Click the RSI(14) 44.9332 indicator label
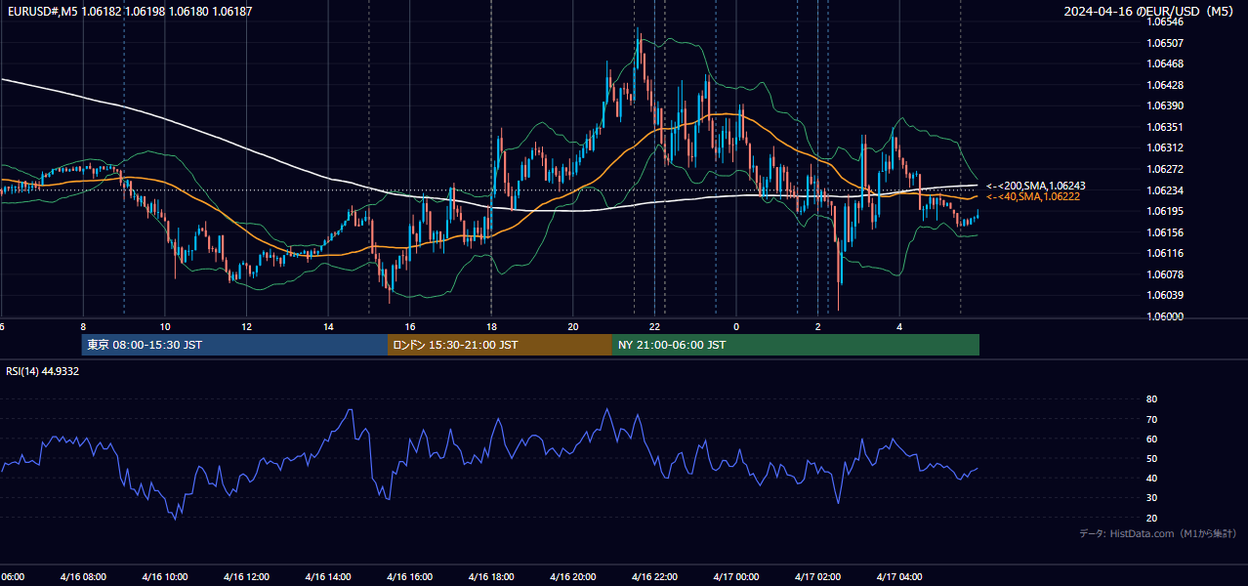The image size is (1248, 586). 42,371
